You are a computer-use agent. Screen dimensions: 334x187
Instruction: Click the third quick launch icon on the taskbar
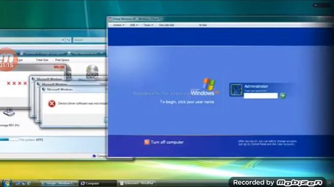29,183
